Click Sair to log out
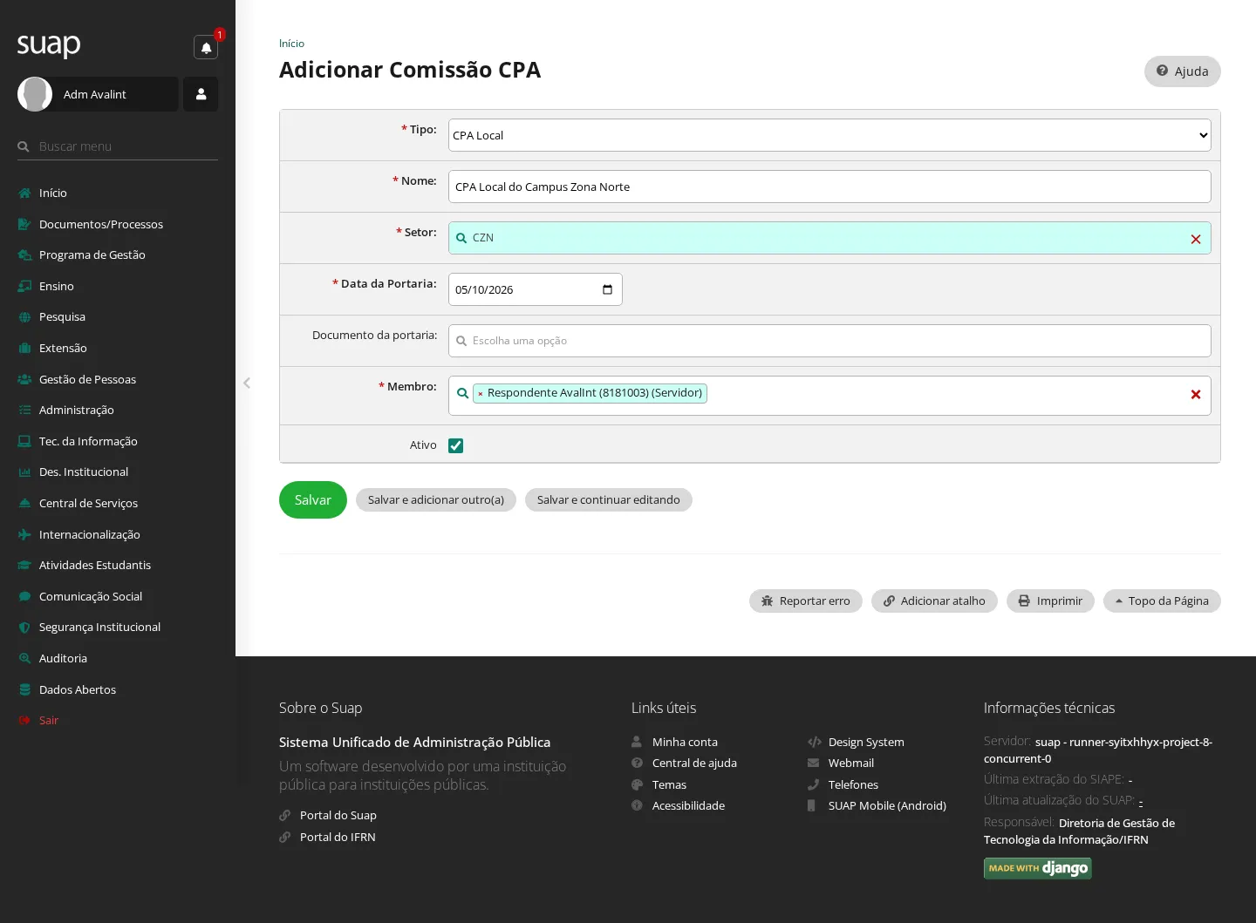The height and width of the screenshot is (923, 1256). [49, 720]
